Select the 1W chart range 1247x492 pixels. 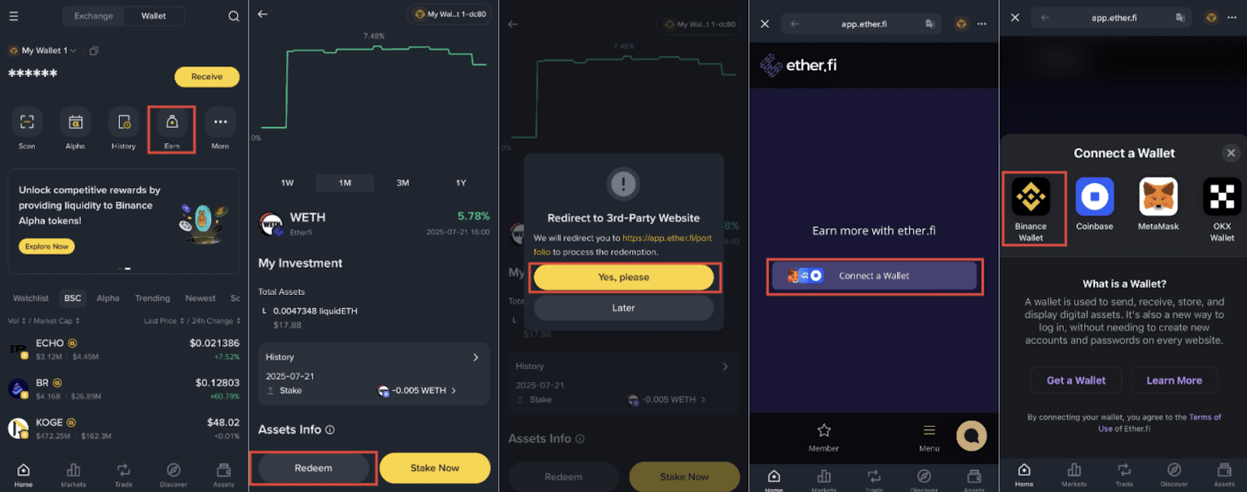288,183
